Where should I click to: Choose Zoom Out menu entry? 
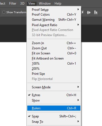[x=54, y=48]
